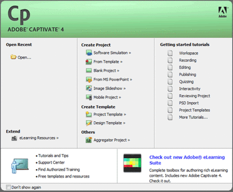Click the Design Template icon
Screen dimensions: 233x192
click(89, 123)
